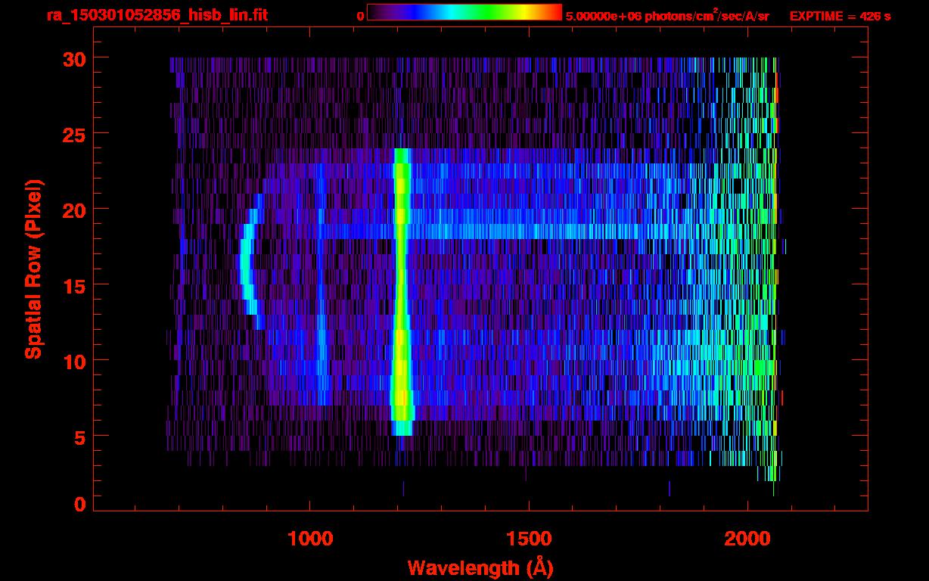929x581 pixels.
Task: Click the 20 spatial row tick label
Action: pyautogui.click(x=73, y=210)
